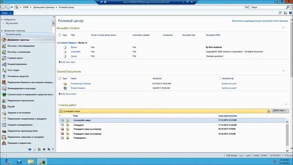Tick the Reusable Content select-all checkbox
This screenshot has height=165, width=293.
click(x=60, y=35)
